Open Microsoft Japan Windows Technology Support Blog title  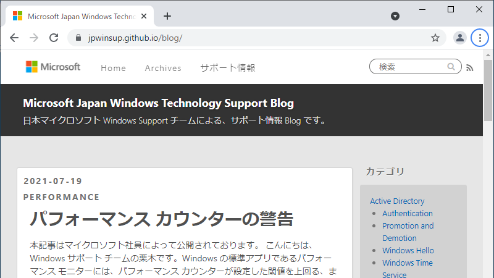[159, 103]
